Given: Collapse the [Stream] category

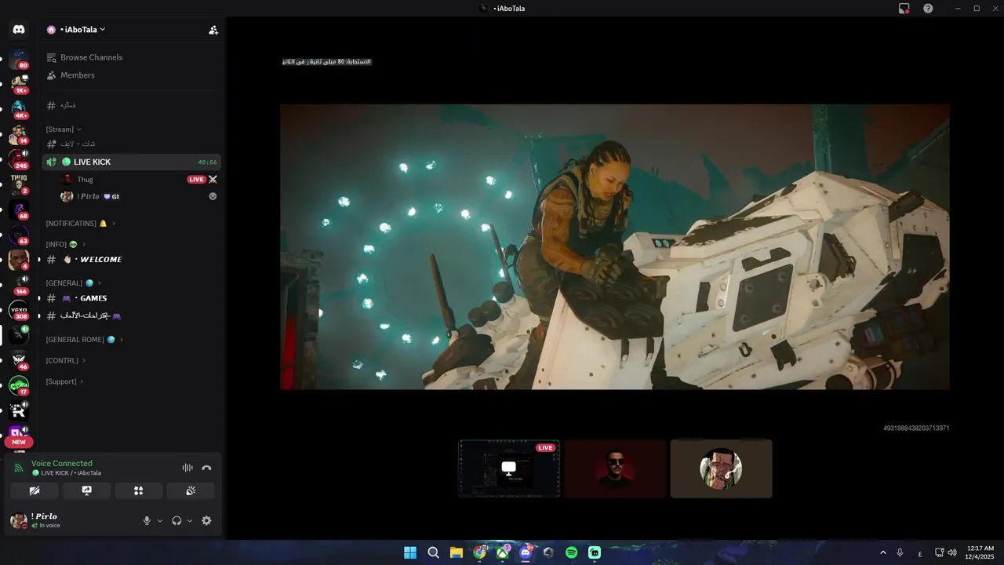Looking at the screenshot, I should click(x=64, y=129).
